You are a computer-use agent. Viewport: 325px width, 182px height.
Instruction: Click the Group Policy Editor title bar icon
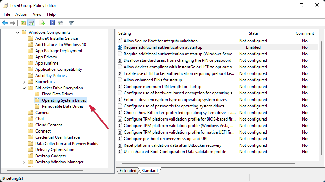5,5
